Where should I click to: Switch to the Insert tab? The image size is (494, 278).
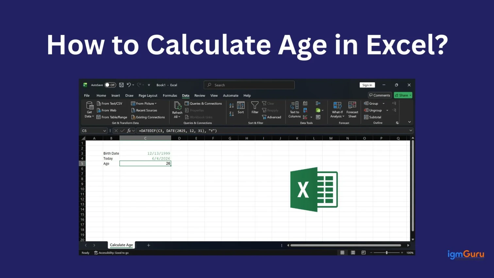tap(115, 96)
